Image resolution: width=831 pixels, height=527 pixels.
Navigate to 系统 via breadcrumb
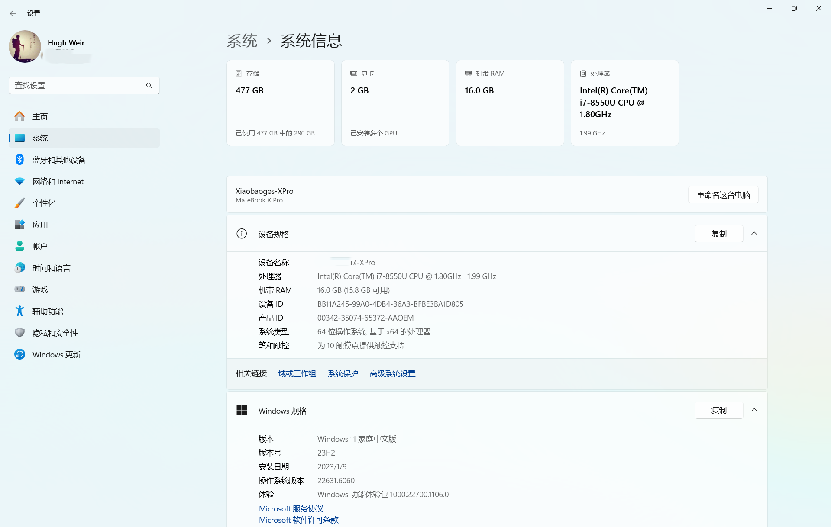(x=242, y=40)
